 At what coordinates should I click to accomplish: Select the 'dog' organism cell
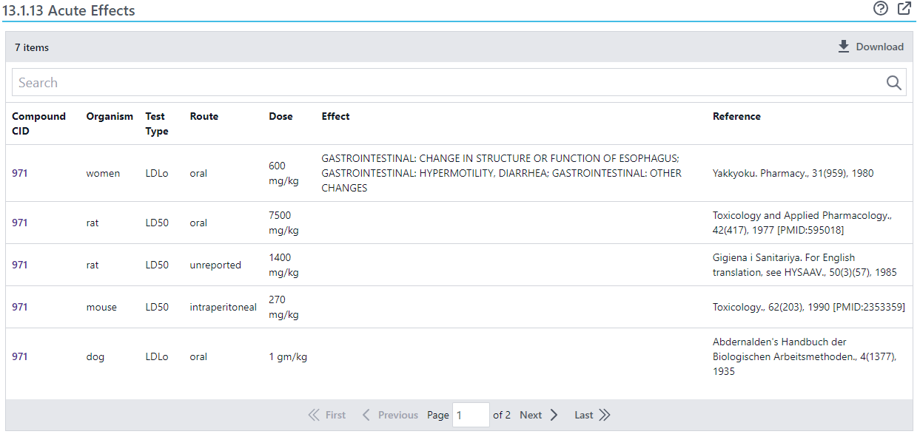coord(95,356)
